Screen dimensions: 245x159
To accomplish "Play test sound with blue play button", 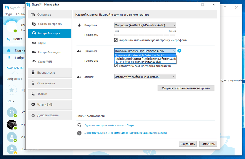I will point(179,51).
